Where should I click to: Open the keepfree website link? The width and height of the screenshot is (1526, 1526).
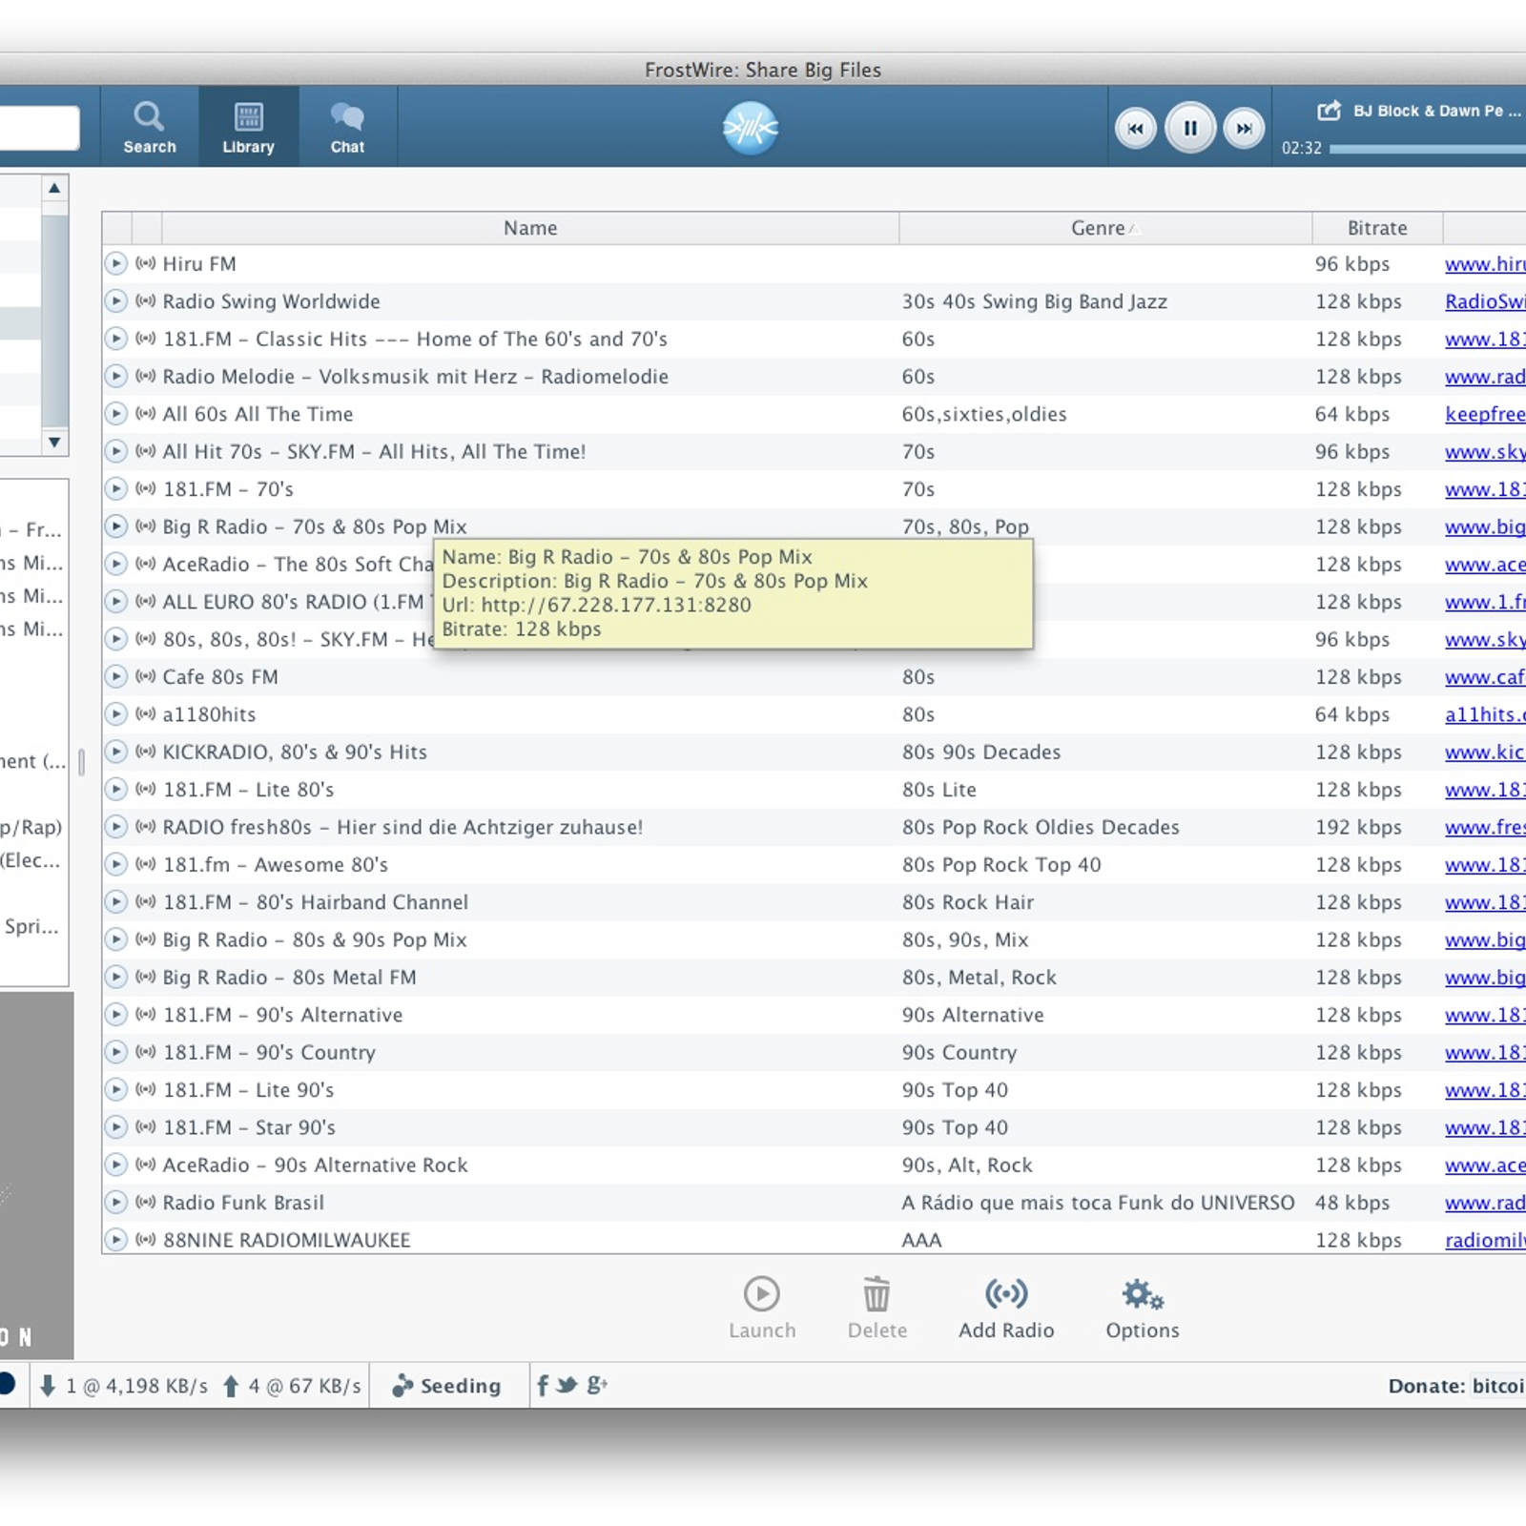pos(1485,414)
